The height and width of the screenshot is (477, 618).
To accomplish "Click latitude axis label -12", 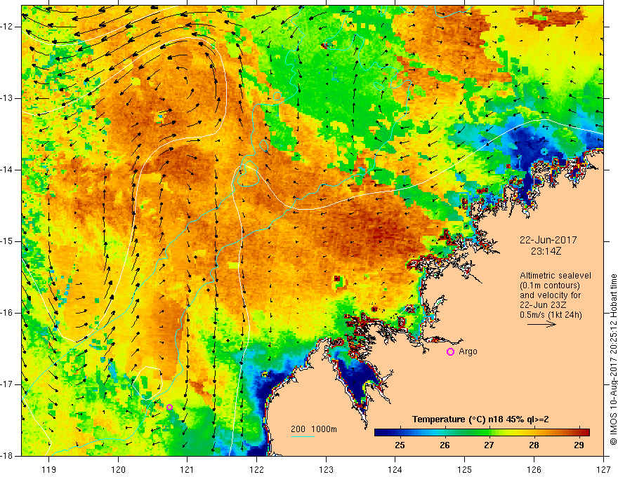I will 8,27.
